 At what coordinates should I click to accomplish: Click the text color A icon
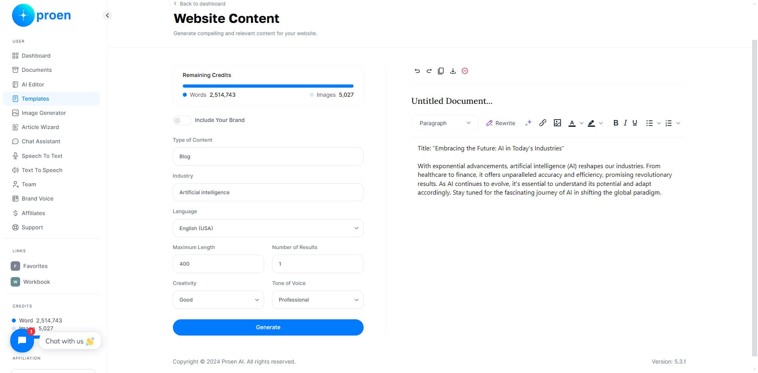point(572,123)
